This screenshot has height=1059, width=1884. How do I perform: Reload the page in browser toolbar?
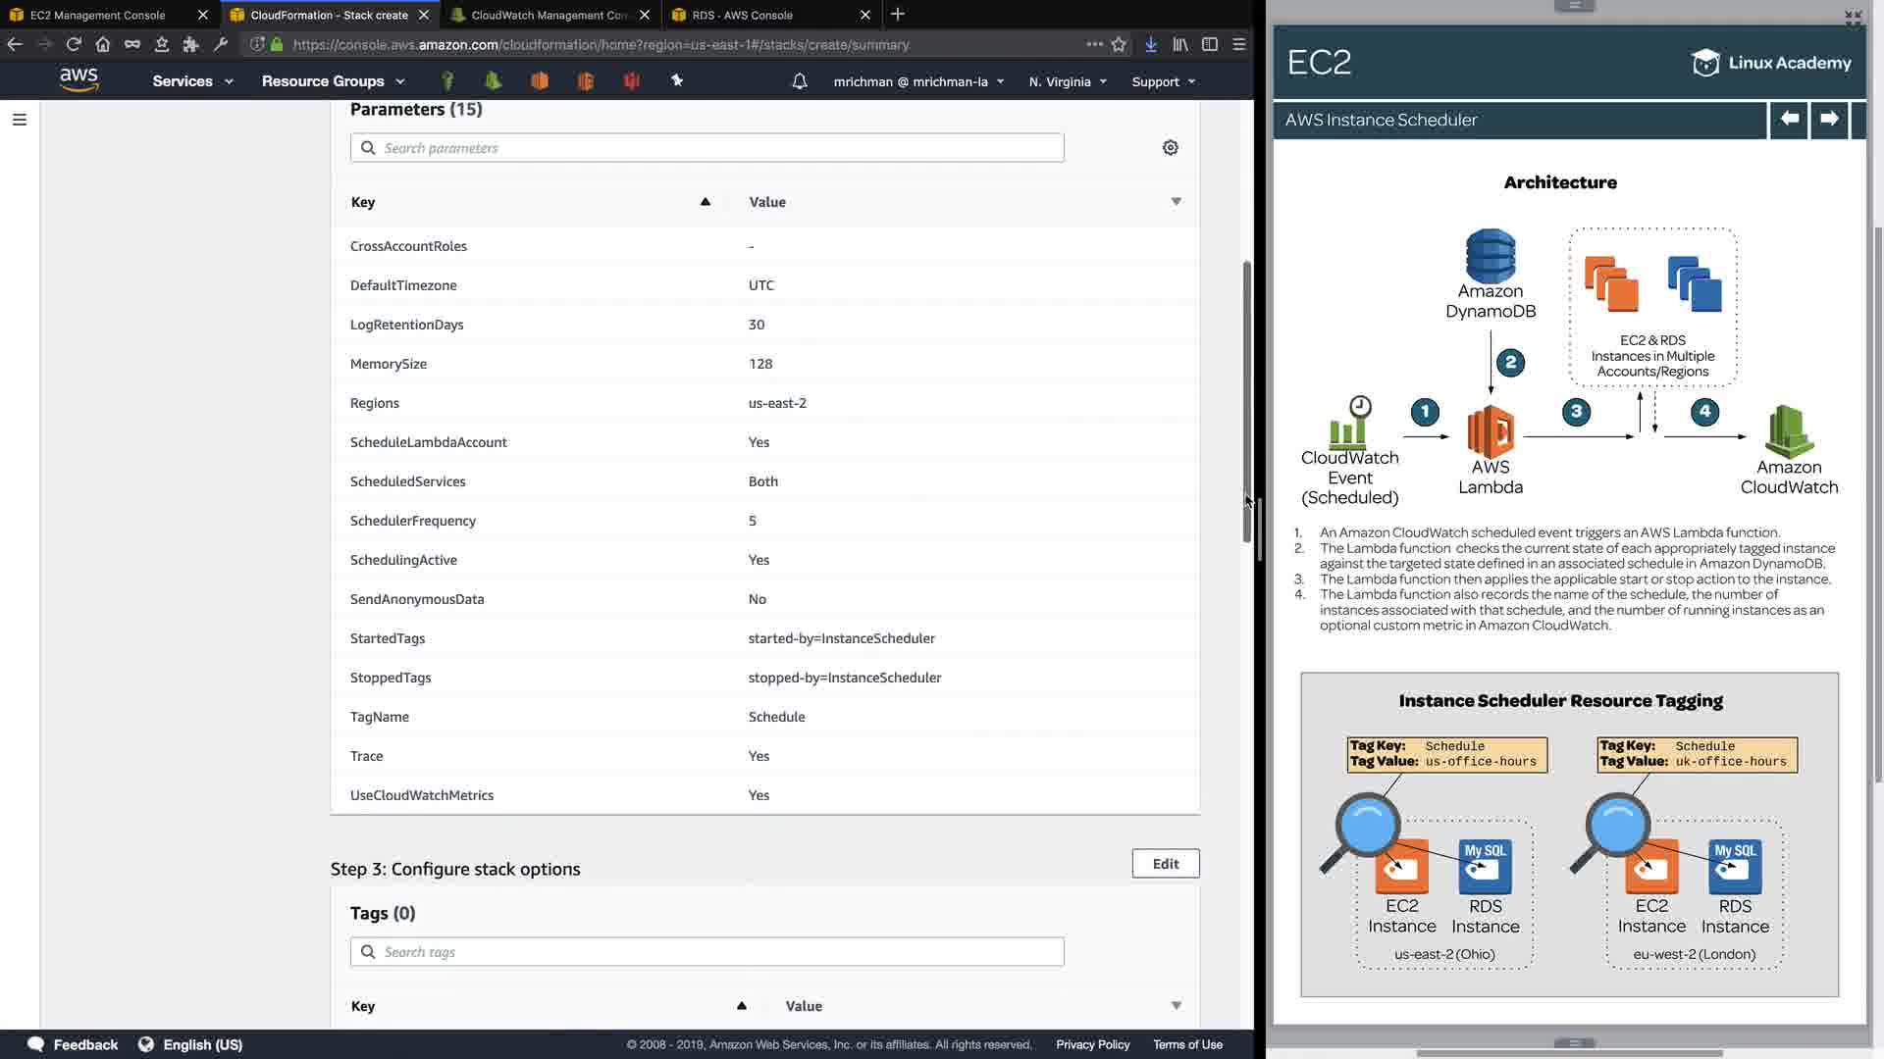click(74, 44)
